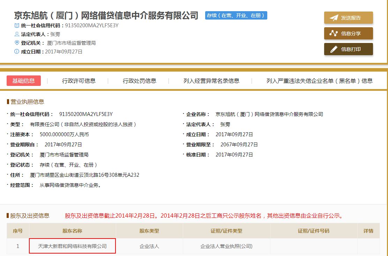Click registered capital 5000.000000万人民币
Viewport: 388px width, 256px height.
coord(64,134)
